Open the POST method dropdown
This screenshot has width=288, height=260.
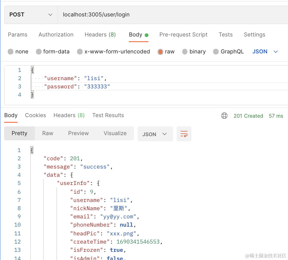click(31, 15)
